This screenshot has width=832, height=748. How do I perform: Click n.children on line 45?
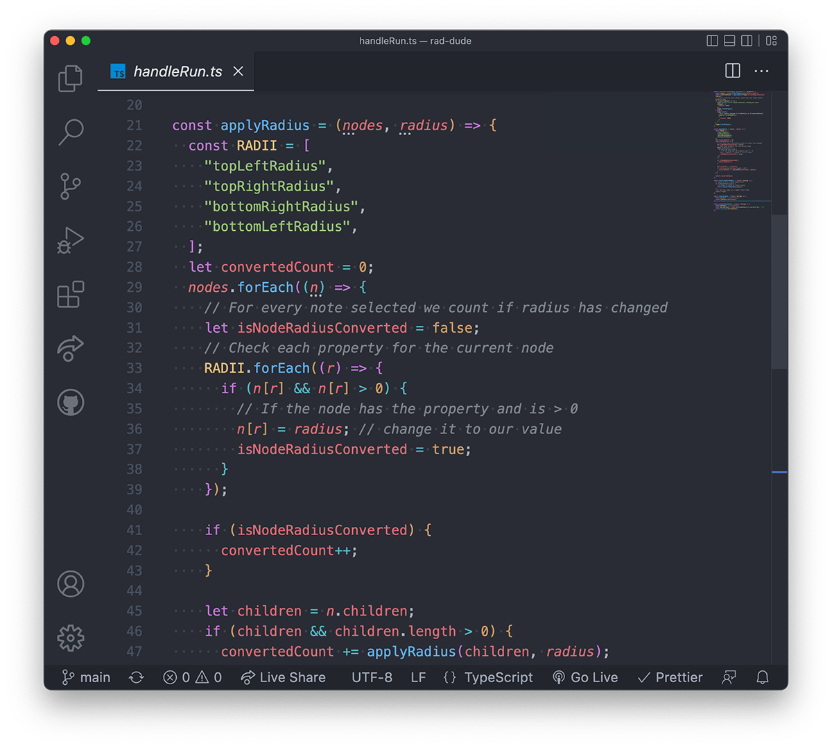[x=367, y=611]
